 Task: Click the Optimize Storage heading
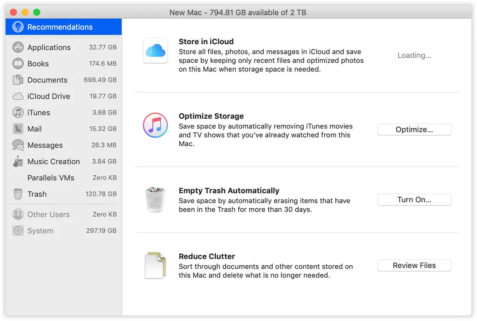click(x=211, y=116)
